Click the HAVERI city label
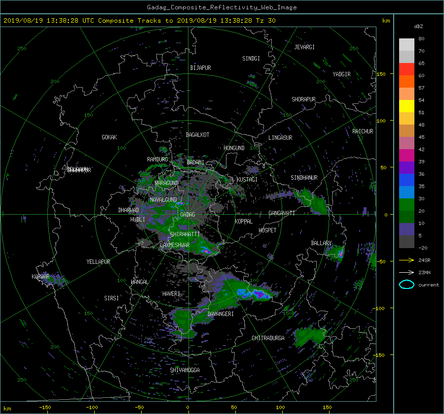Screen dimensions: 444x414 click(x=171, y=294)
